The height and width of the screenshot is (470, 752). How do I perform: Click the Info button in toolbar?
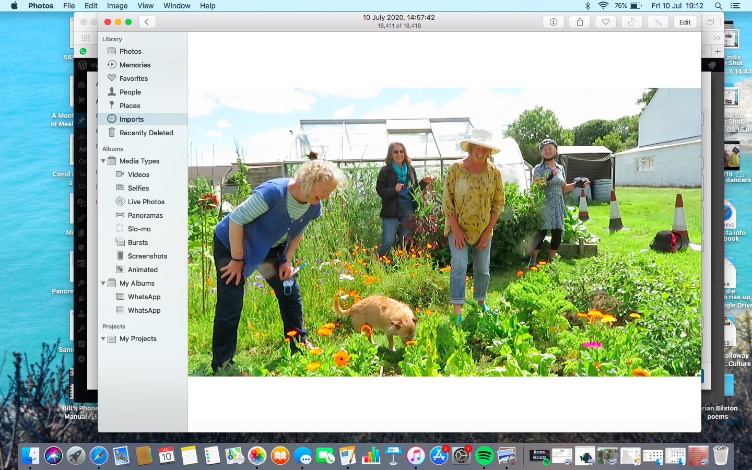tap(554, 22)
